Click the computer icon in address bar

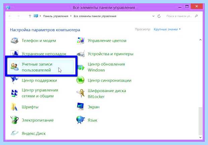36,16
